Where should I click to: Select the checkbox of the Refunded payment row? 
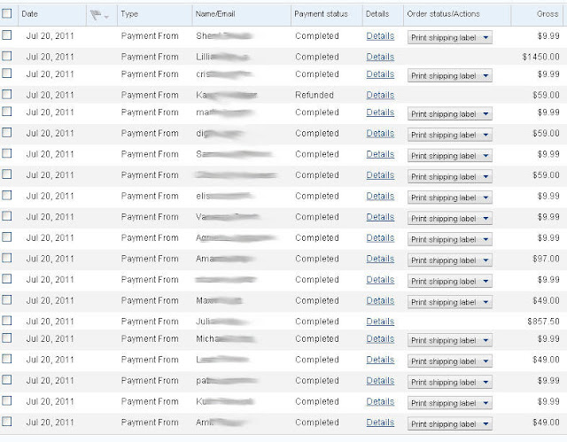6,94
